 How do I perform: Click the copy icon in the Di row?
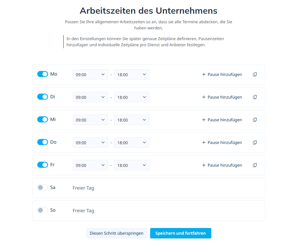coord(255,97)
